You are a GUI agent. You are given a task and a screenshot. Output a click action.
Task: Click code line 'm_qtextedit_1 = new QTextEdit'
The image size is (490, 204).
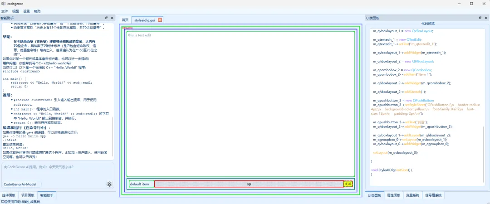397,40
